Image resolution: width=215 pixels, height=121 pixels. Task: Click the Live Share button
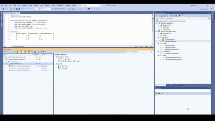204,9
